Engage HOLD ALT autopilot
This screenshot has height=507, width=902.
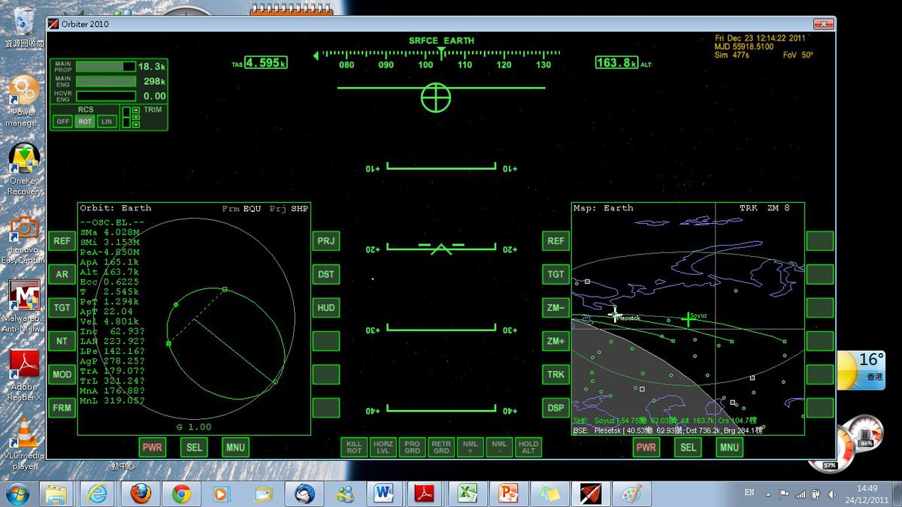[528, 447]
